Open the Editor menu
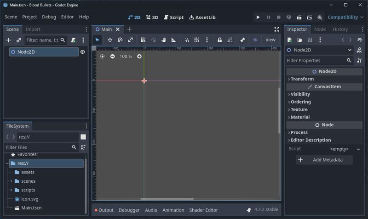368x219 pixels. 67,17
